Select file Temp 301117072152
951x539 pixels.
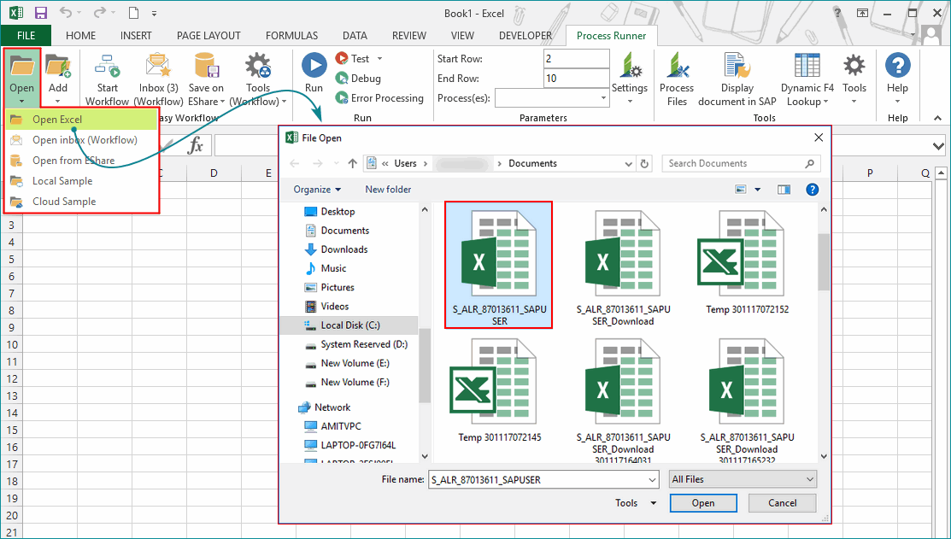click(747, 264)
